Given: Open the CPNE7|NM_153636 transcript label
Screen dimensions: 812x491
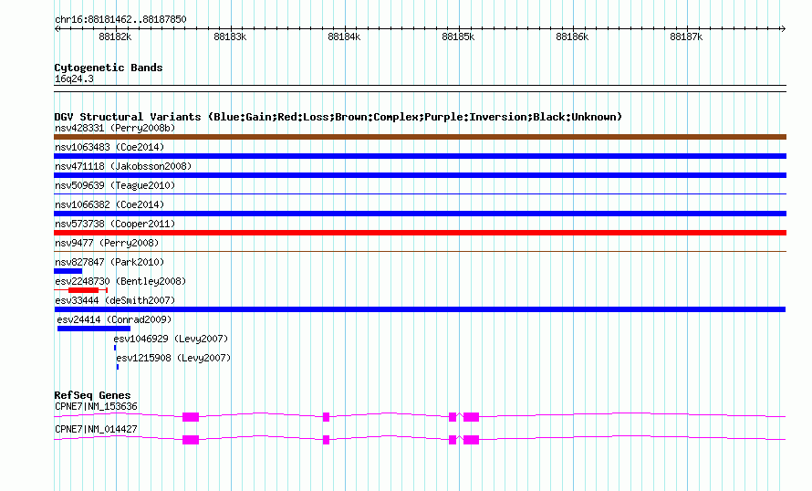Looking at the screenshot, I should [96, 406].
